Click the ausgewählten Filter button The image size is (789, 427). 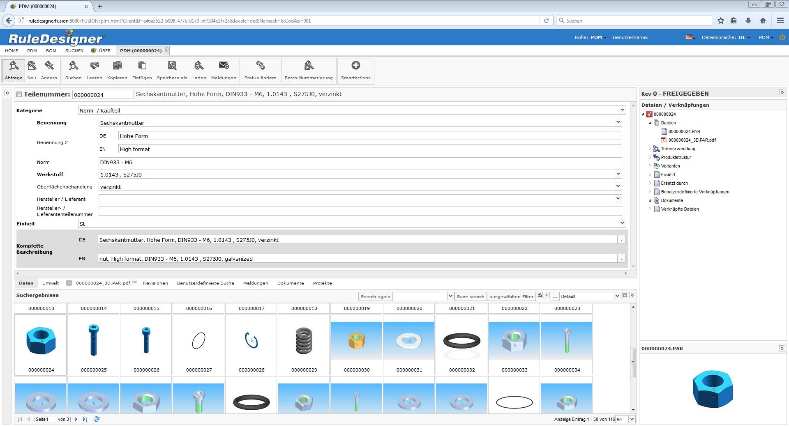511,296
